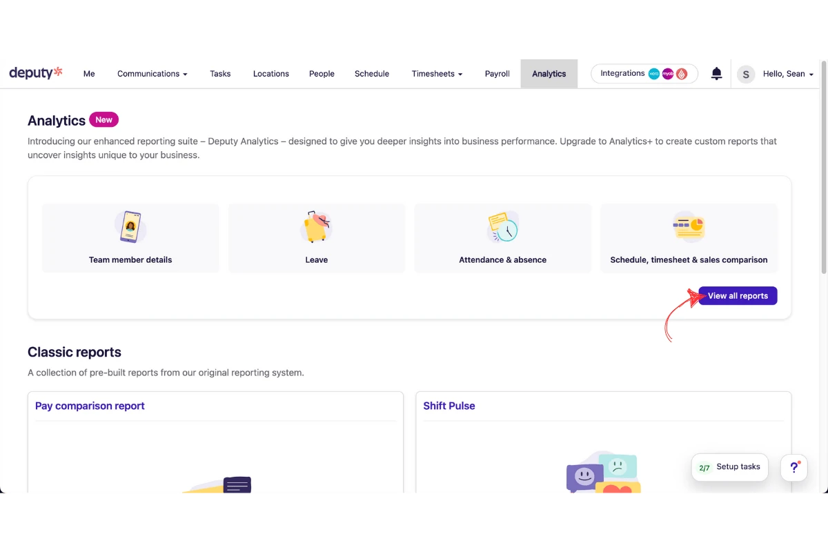This screenshot has width=828, height=552.
Task: Open the Pay comparison report link
Action: point(90,406)
